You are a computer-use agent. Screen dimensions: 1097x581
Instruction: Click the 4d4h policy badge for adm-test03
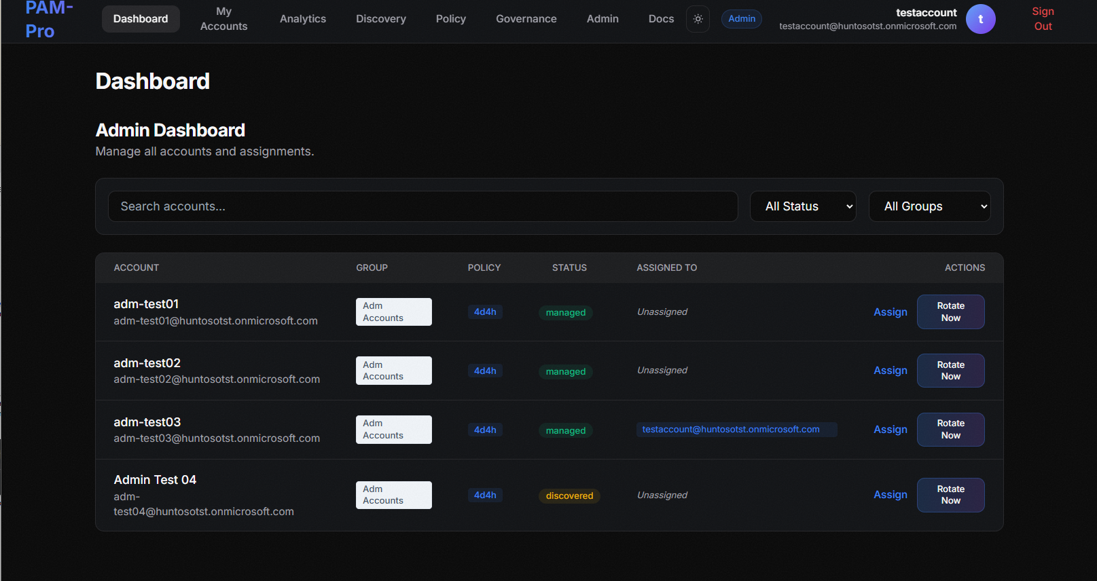485,430
